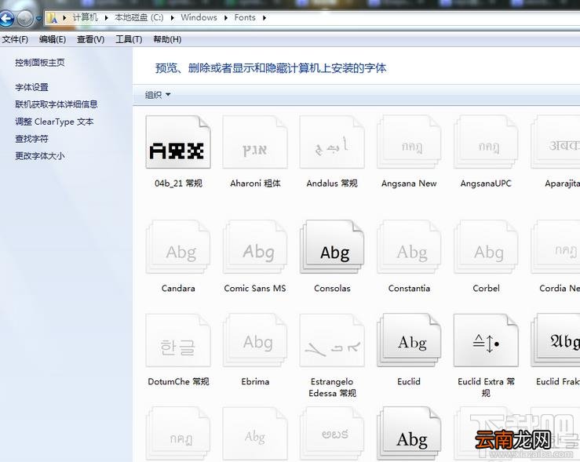Expand the arrow before 计算机 in address bar
Image resolution: width=580 pixels, height=462 pixels.
coord(64,18)
